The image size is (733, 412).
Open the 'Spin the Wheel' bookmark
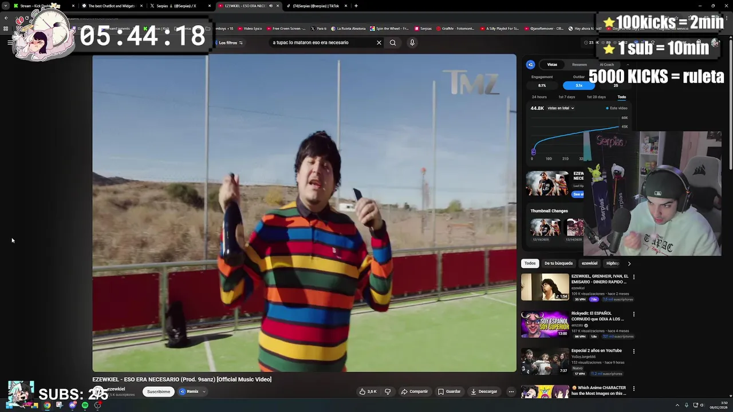pos(389,28)
